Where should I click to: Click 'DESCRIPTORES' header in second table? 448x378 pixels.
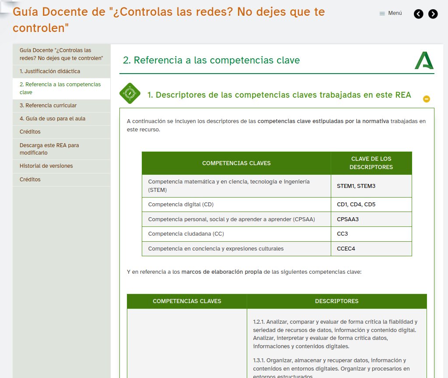coord(336,301)
